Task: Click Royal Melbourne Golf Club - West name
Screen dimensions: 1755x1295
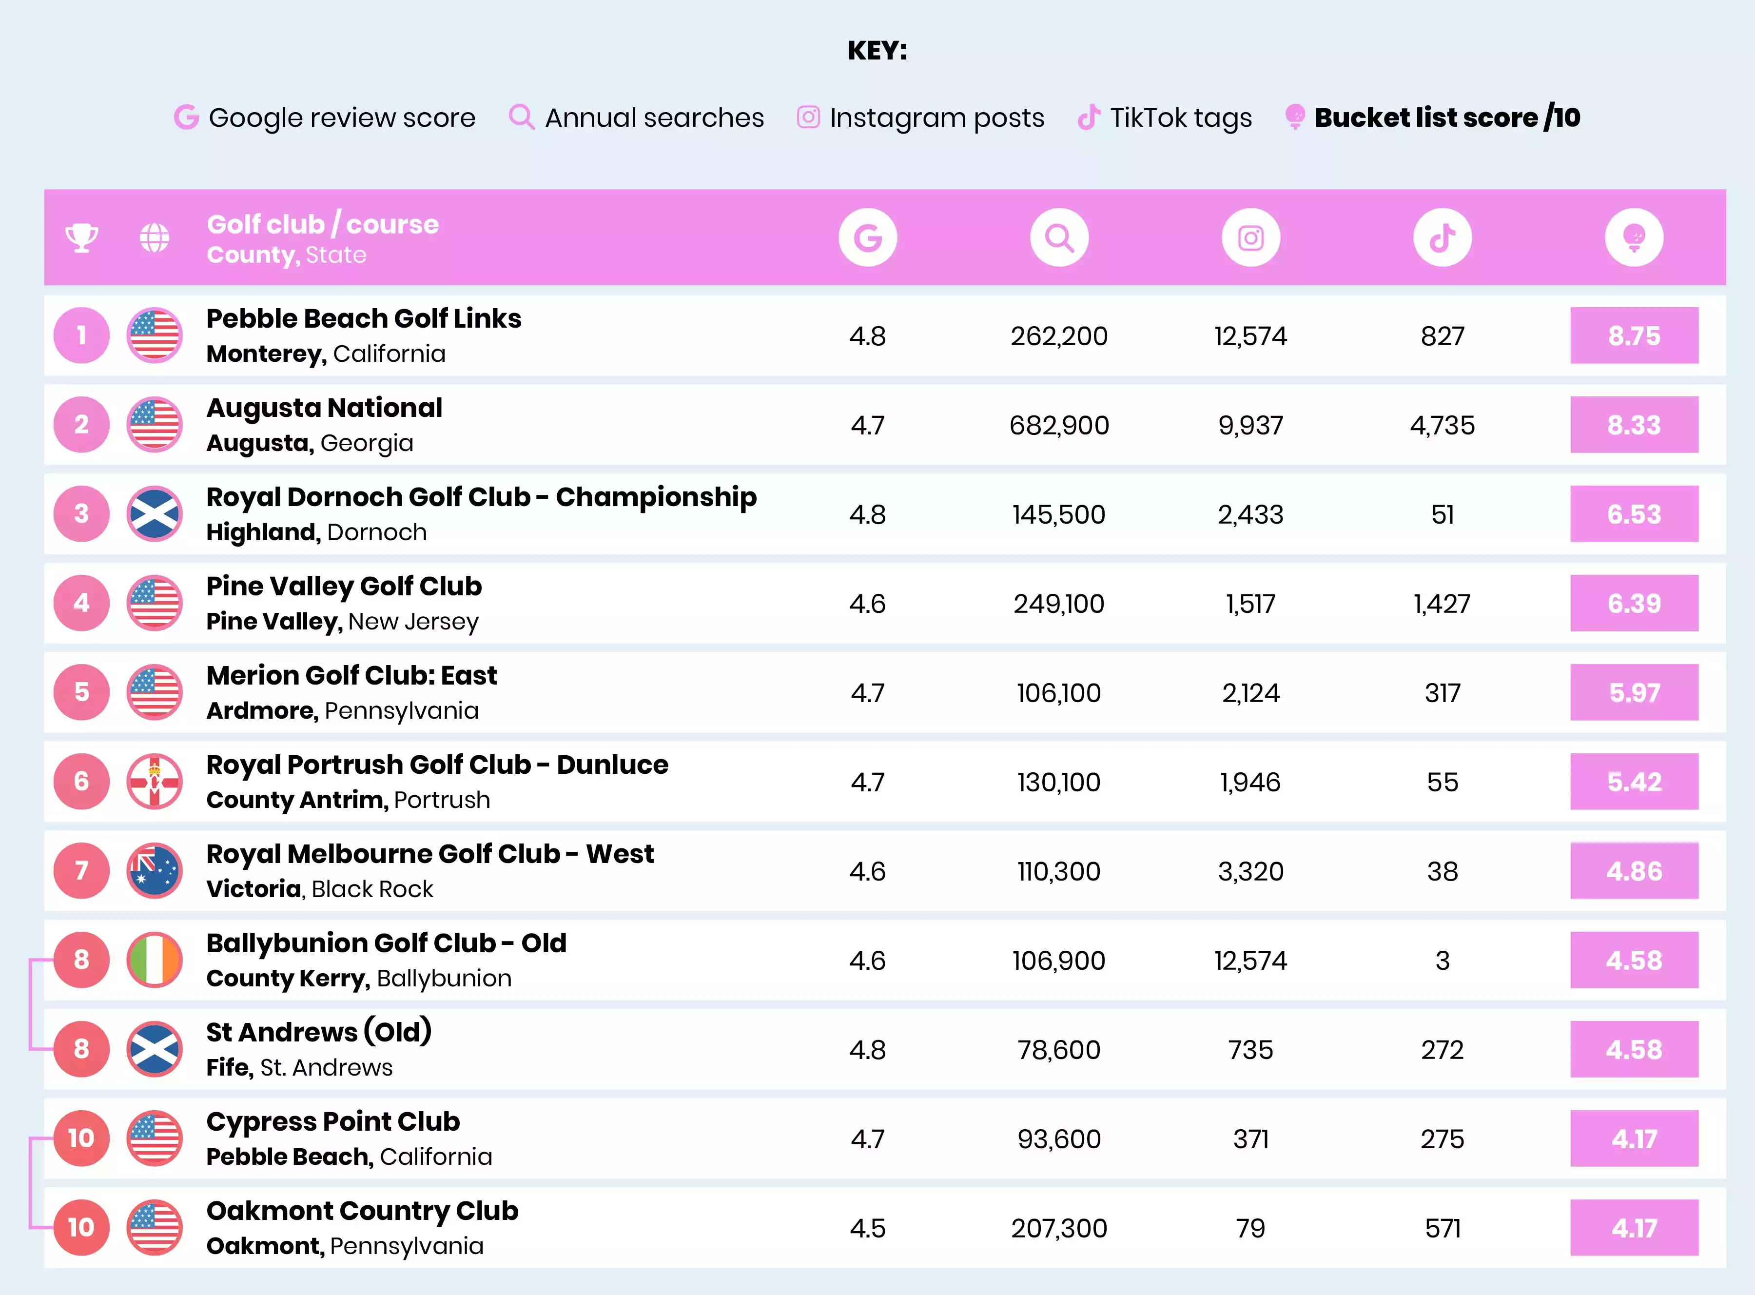Action: coord(430,854)
